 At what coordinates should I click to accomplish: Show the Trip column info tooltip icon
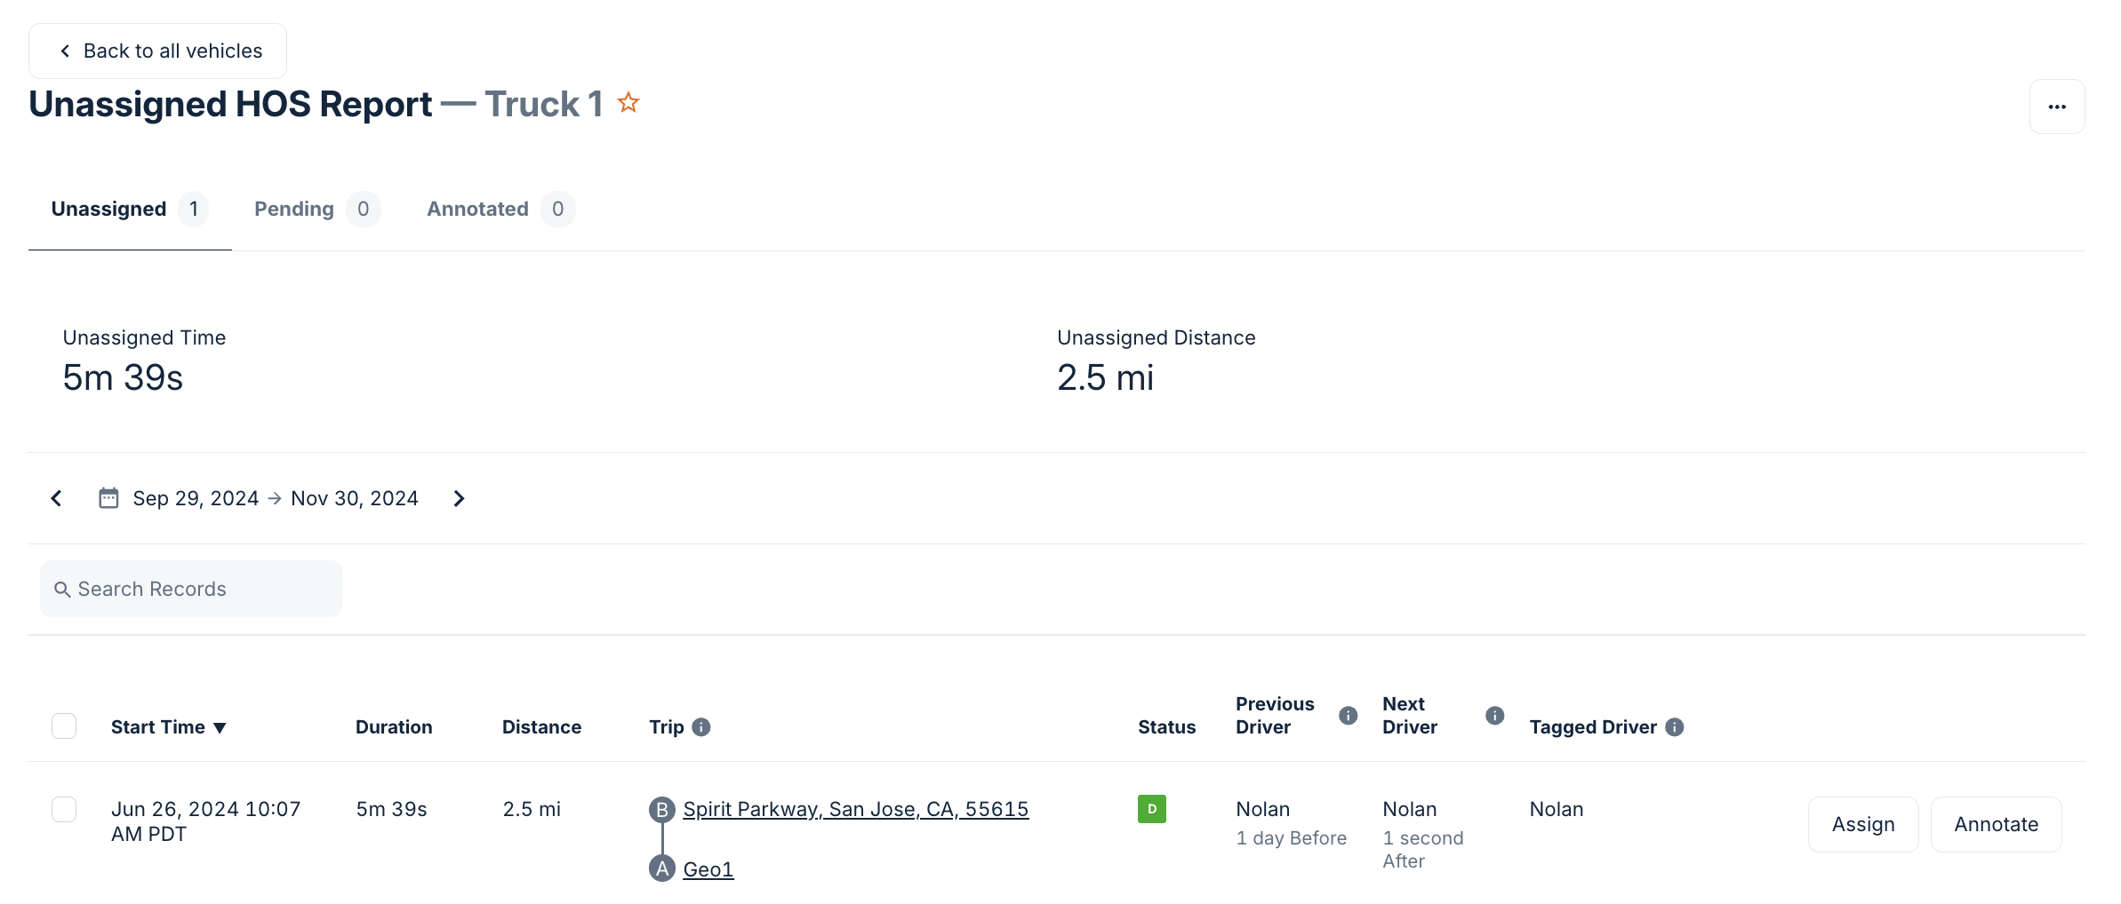coord(701,727)
